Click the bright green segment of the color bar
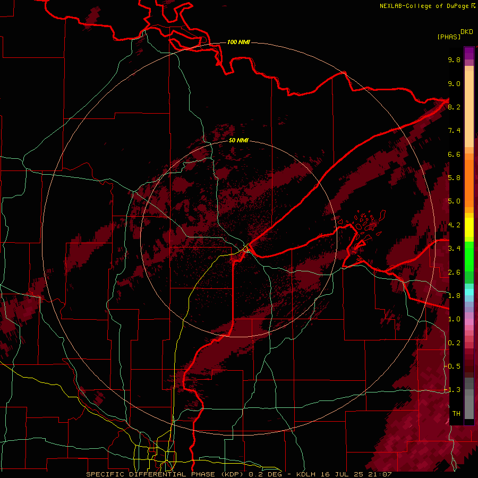Image resolution: width=478 pixels, height=478 pixels. point(469,256)
